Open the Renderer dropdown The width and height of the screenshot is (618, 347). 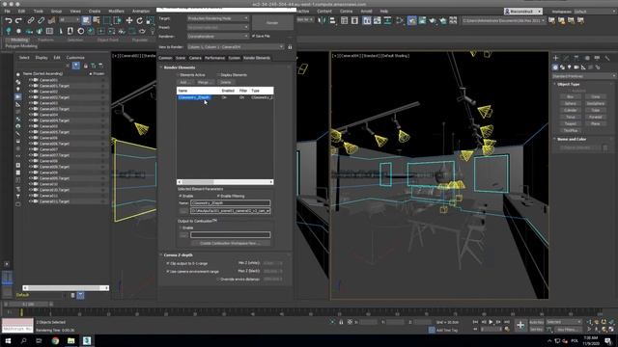217,37
